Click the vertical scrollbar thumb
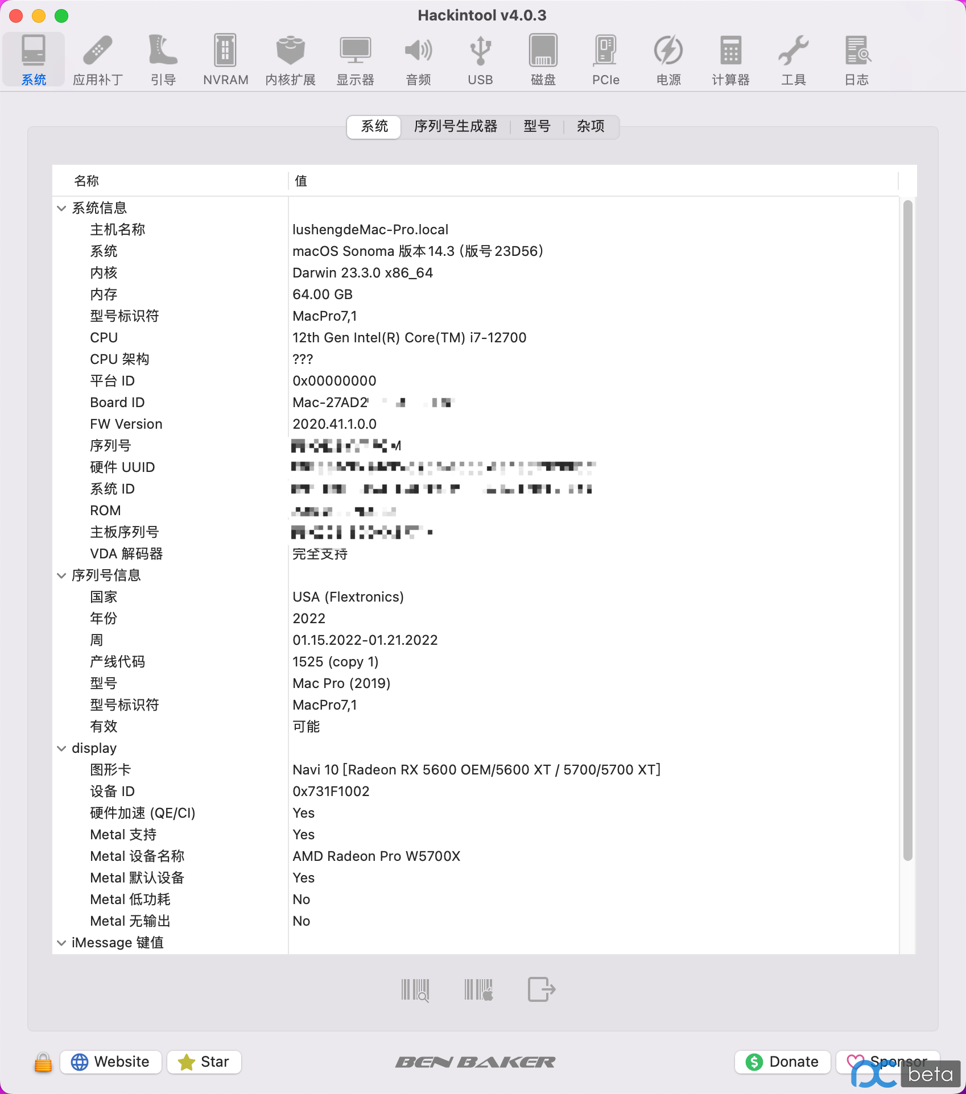966x1094 pixels. click(908, 530)
